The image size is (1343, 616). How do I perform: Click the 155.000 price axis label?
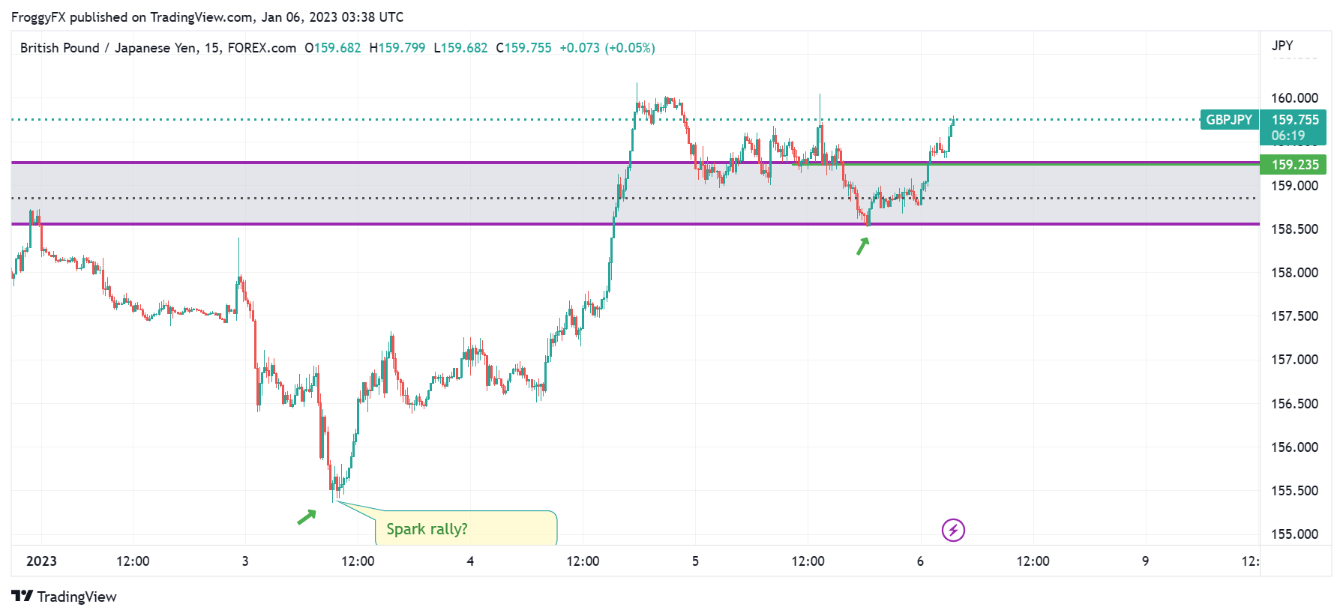1294,534
